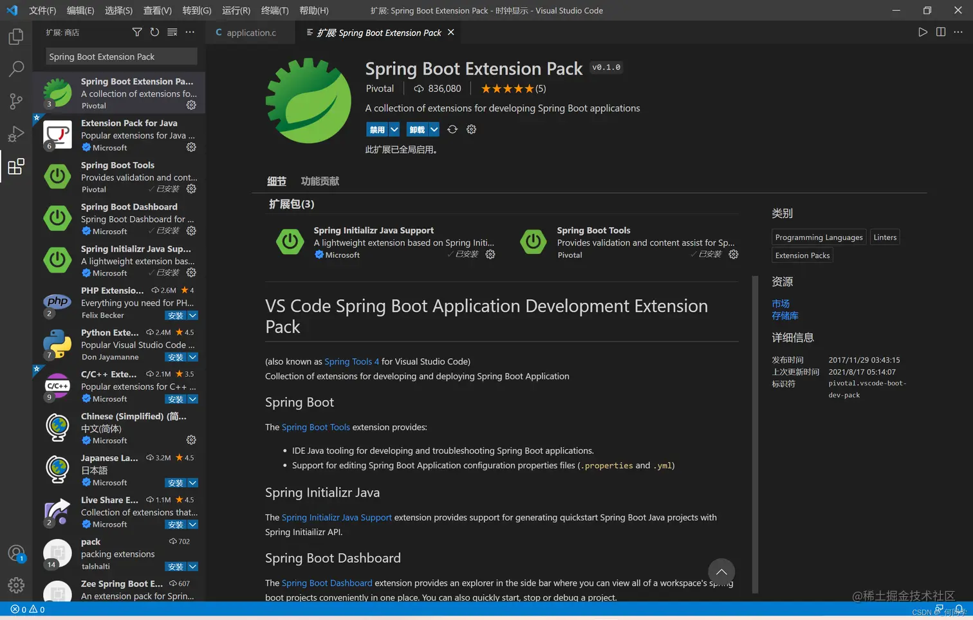Click the Programming Languages category tag
Viewport: 973px width, 620px height.
pyautogui.click(x=819, y=237)
